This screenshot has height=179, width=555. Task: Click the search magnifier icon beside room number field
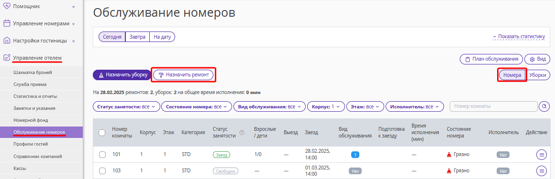[544, 106]
